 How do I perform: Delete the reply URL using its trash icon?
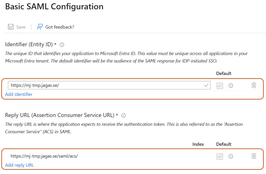click(254, 156)
